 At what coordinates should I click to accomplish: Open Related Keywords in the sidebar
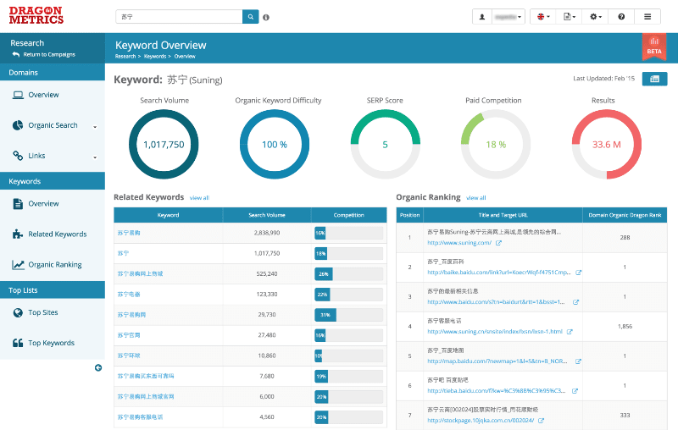pyautogui.click(x=57, y=234)
